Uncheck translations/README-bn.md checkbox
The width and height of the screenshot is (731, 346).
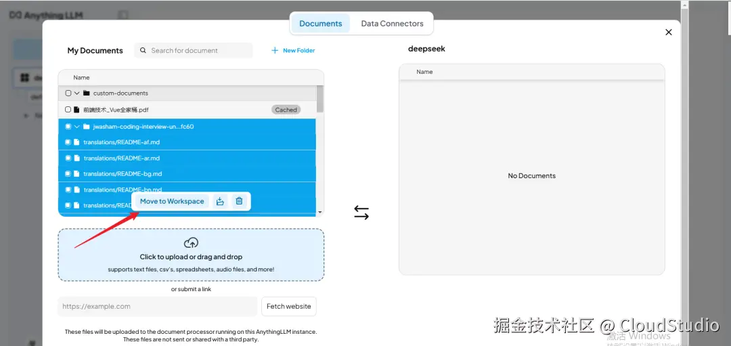tap(68, 190)
